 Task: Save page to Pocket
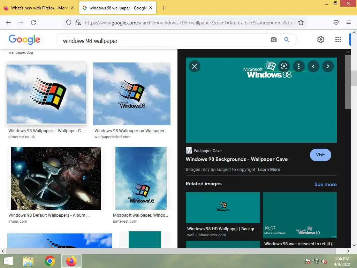point(336,22)
